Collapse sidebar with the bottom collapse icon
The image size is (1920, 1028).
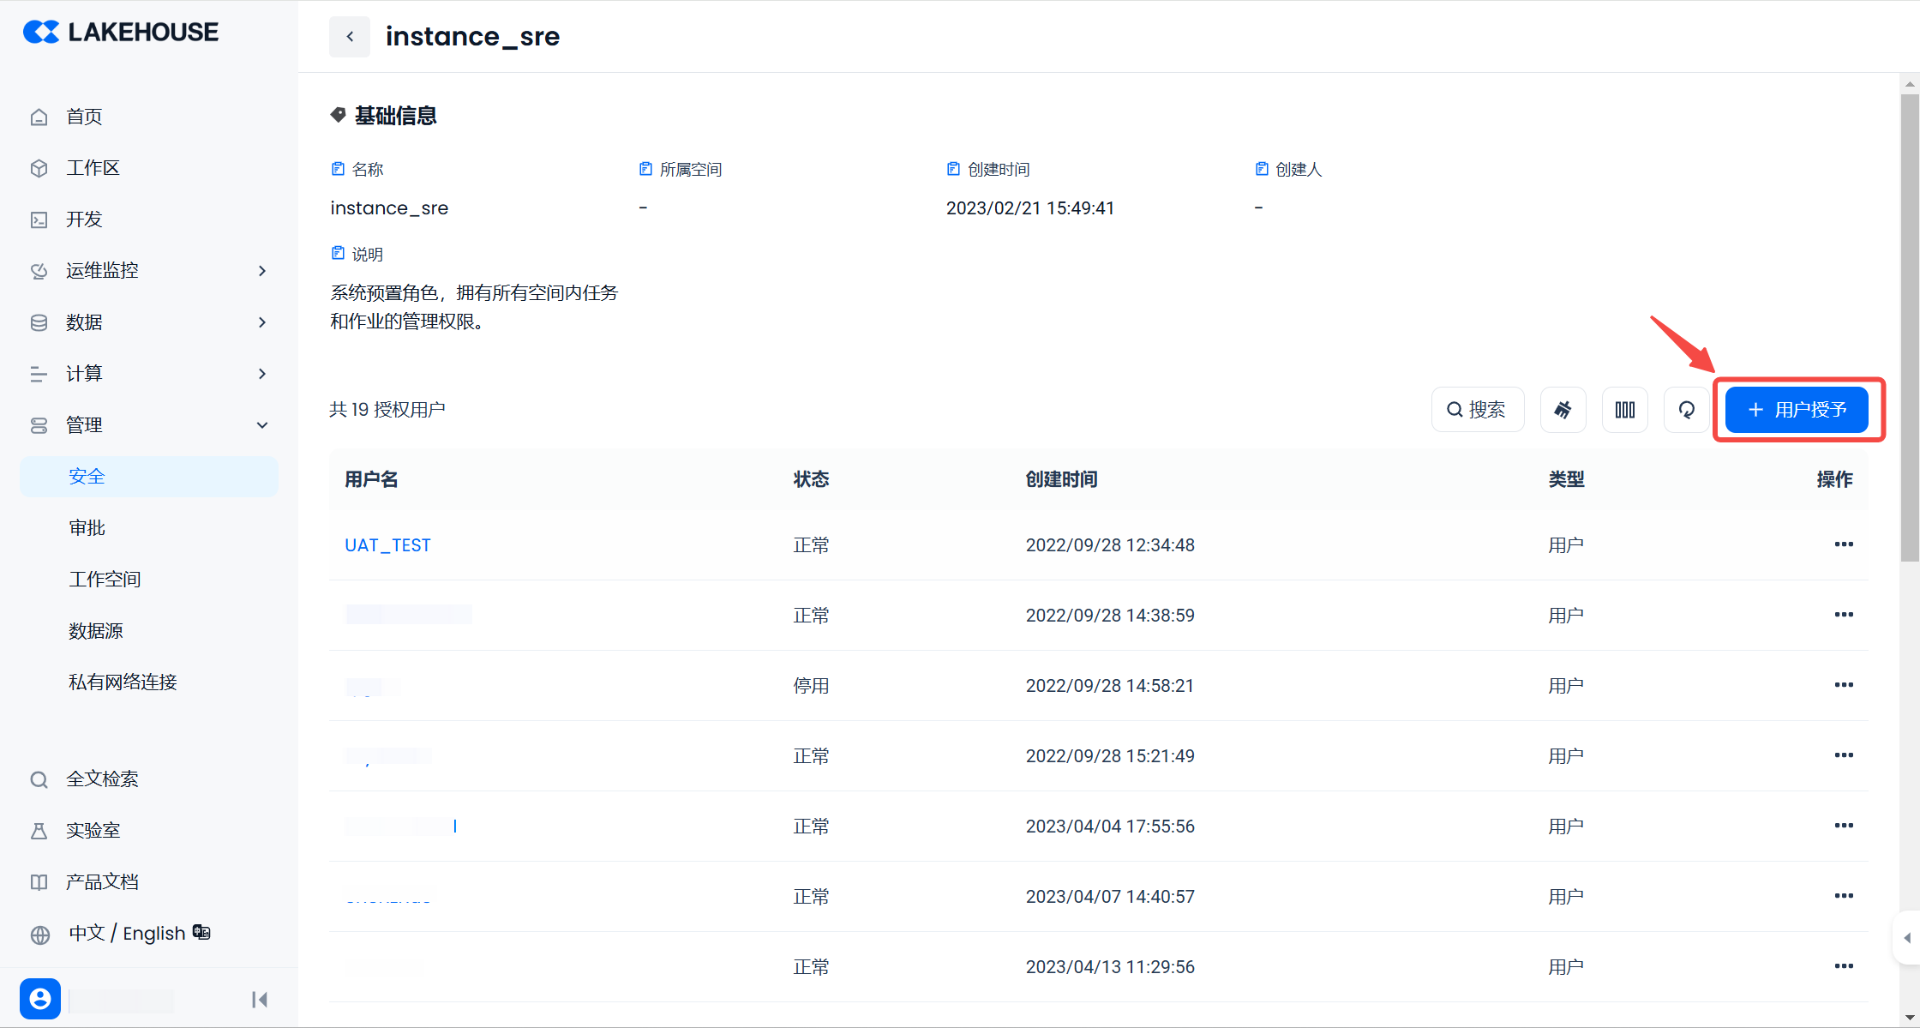coord(260,1000)
